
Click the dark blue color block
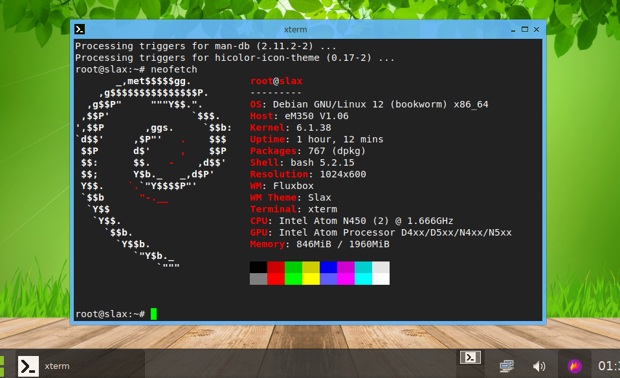(329, 267)
